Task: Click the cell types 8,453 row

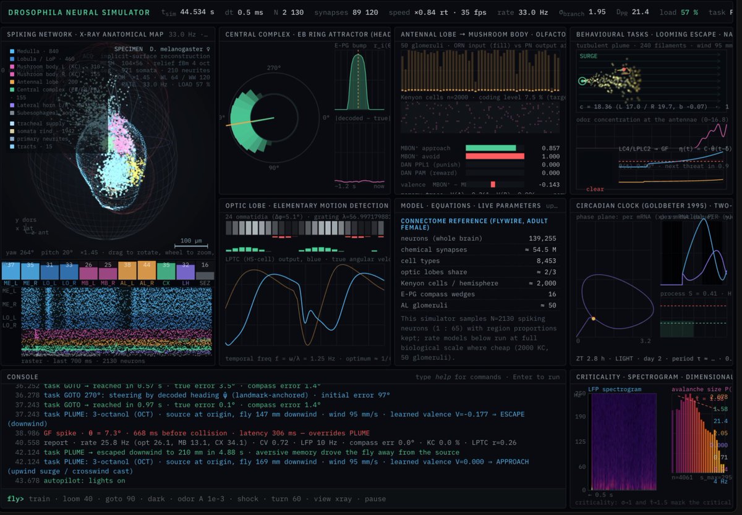Action: click(478, 261)
